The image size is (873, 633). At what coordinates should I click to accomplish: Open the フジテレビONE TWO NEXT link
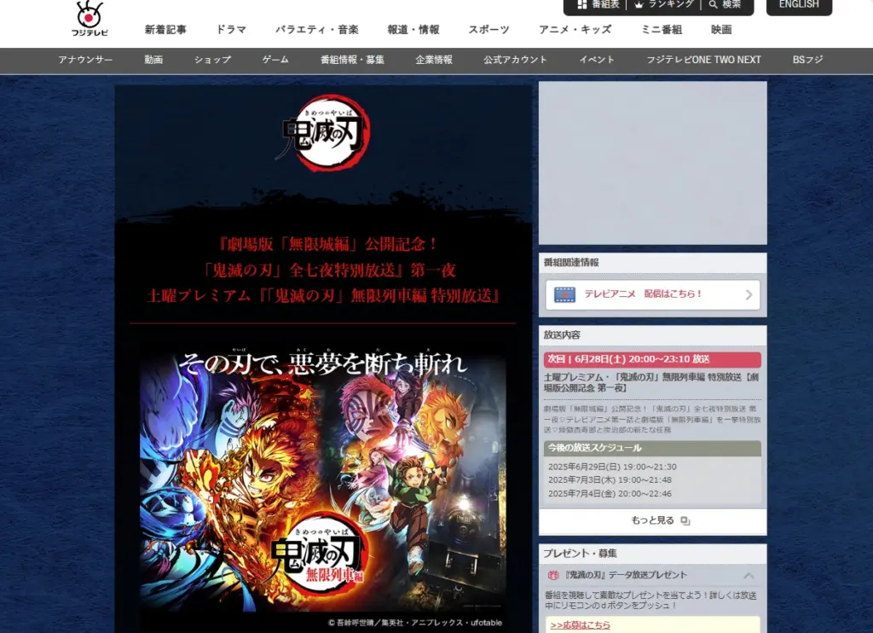click(703, 60)
